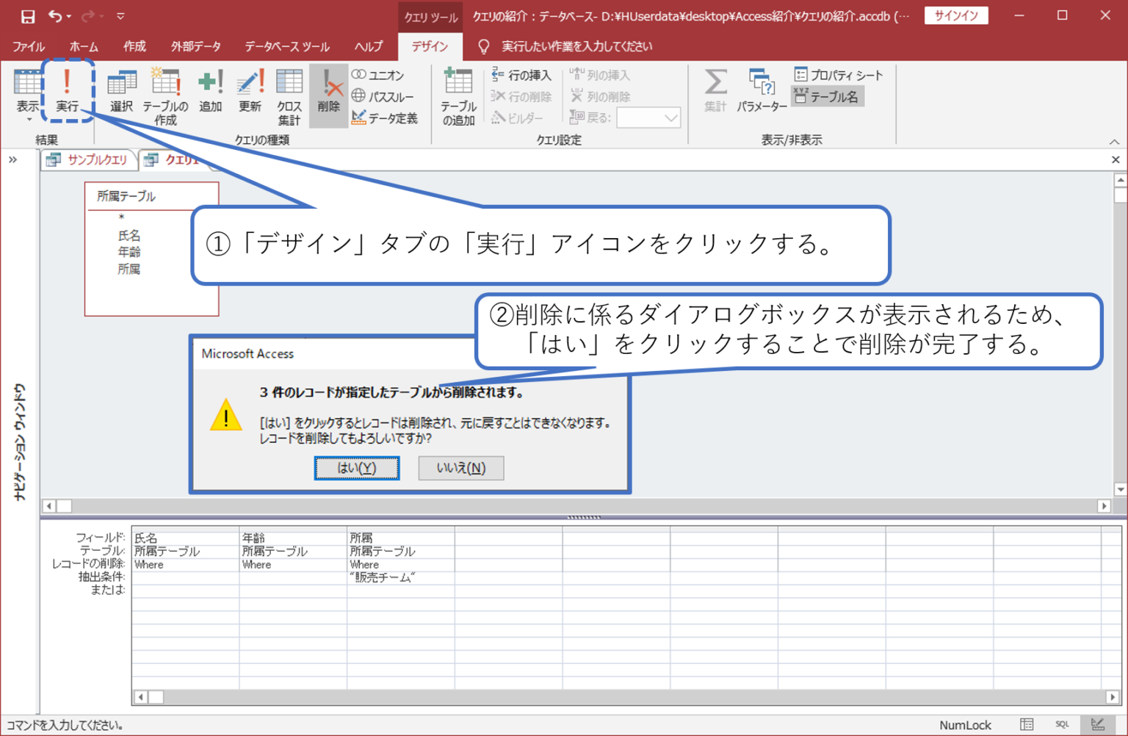Open the Undo history dropdown arrow

point(69,16)
